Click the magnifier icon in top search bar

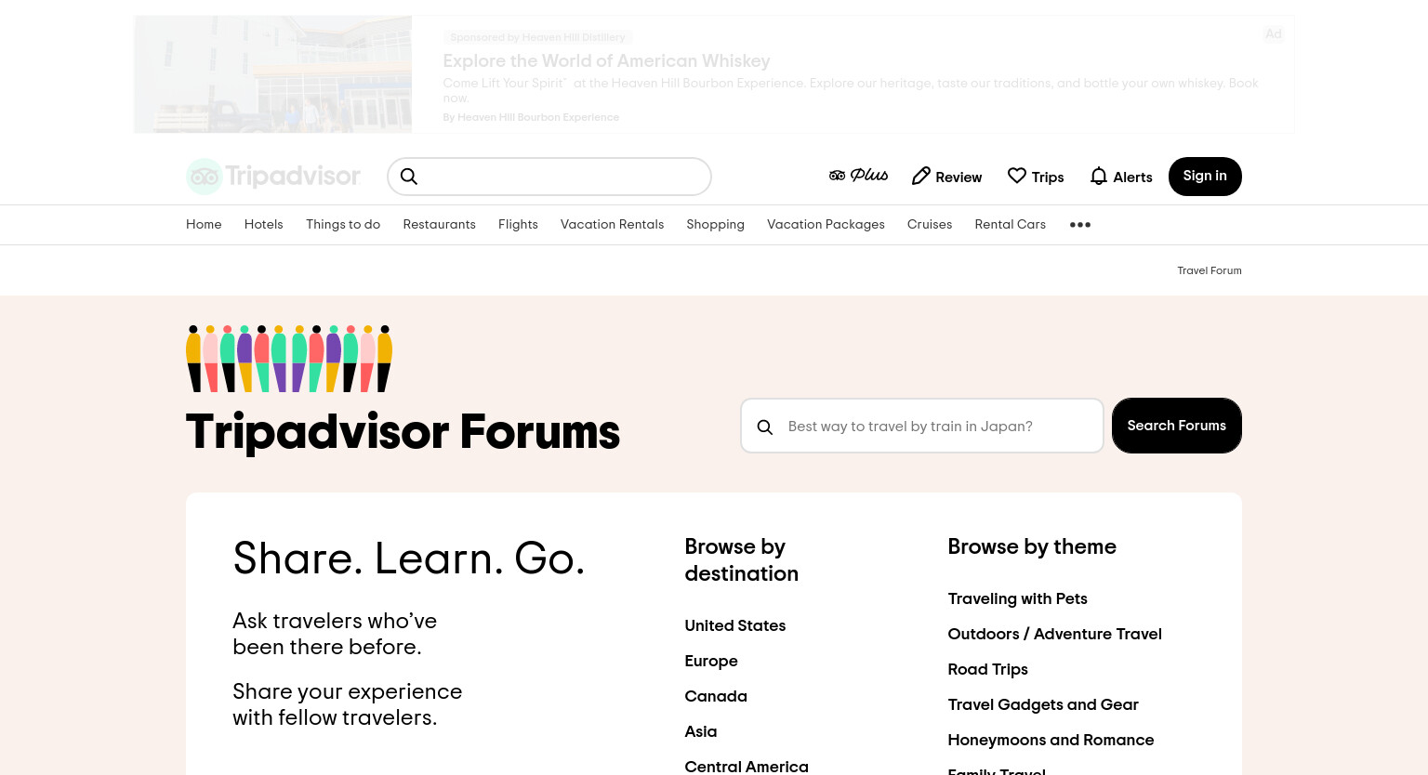tap(409, 177)
